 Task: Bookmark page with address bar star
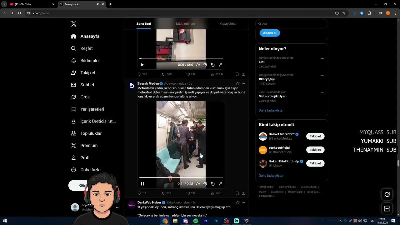click(344, 13)
